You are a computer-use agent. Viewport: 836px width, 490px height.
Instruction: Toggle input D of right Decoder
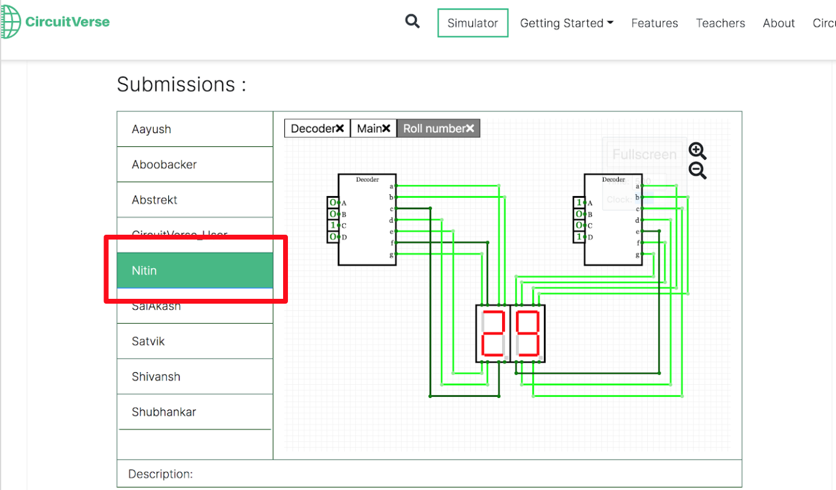[x=579, y=237]
